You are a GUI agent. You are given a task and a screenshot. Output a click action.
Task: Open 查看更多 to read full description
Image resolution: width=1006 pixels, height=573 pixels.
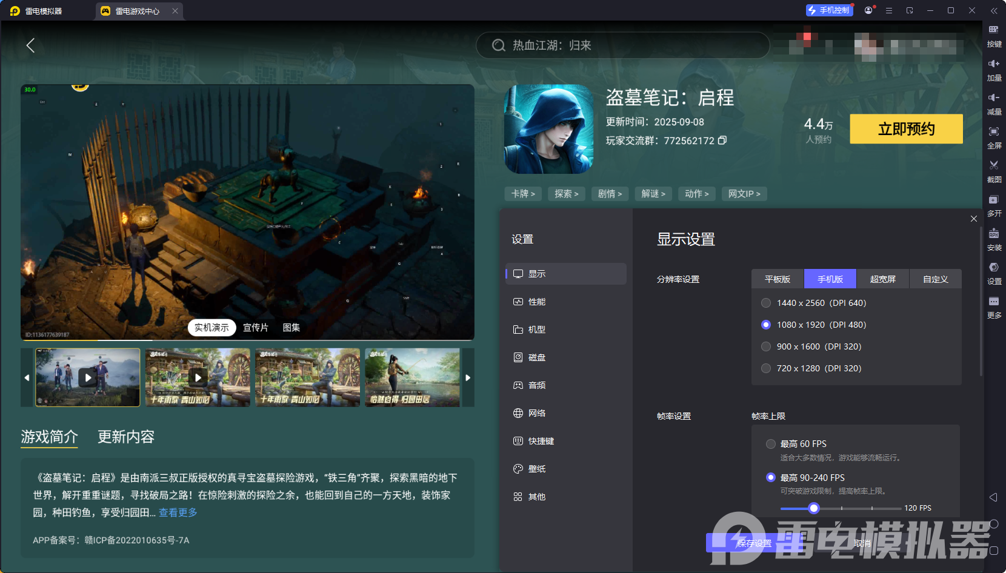point(177,512)
